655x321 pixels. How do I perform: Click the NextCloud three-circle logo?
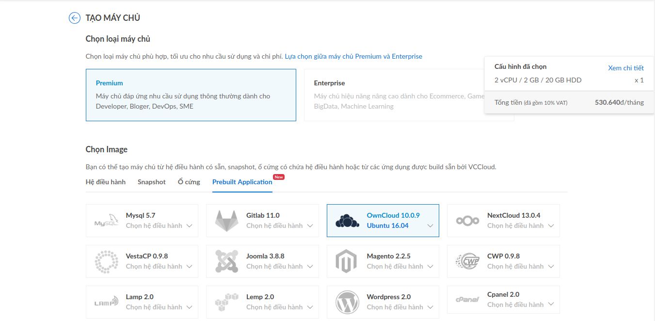pyautogui.click(x=467, y=221)
